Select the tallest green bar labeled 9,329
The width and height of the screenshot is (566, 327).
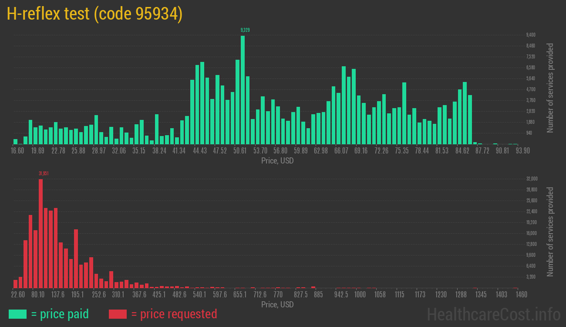coord(243,89)
